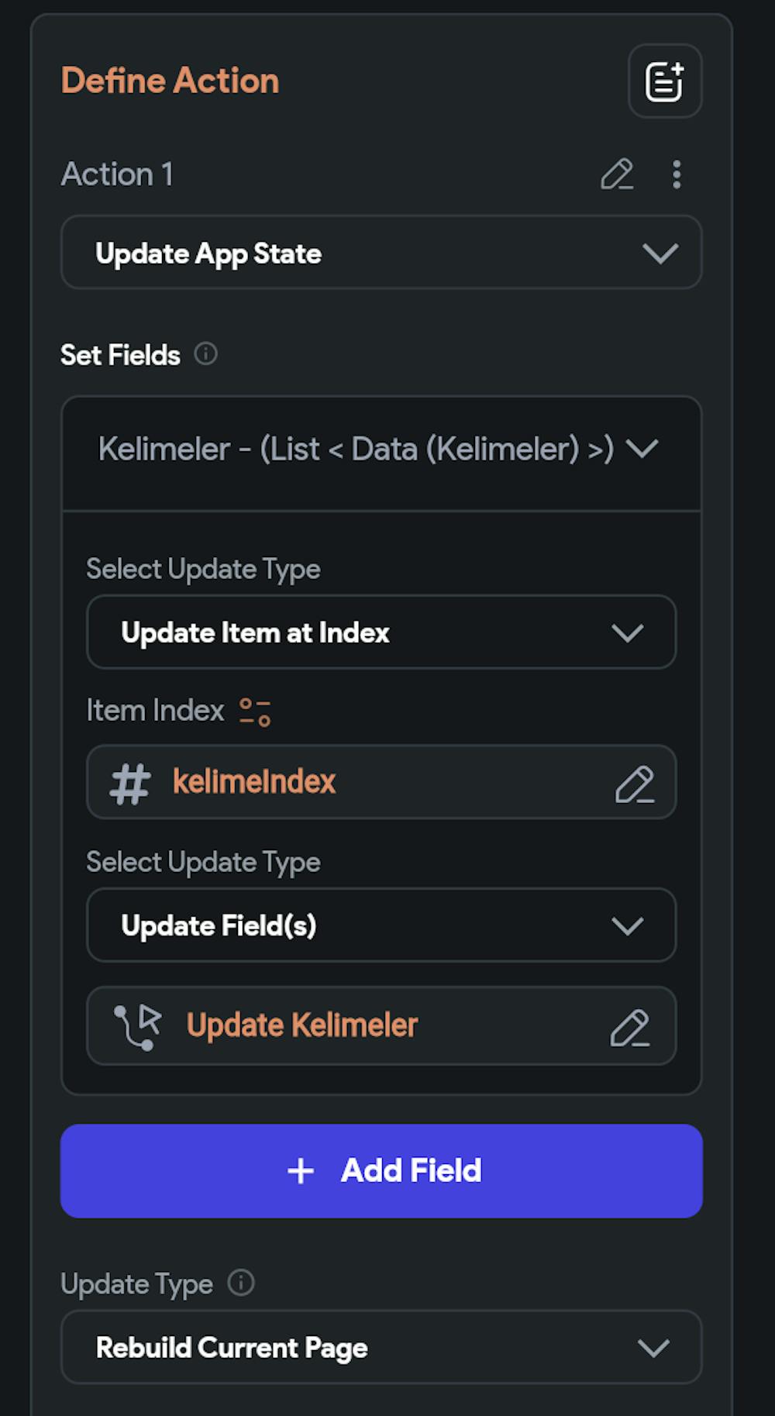Edit the kelimeIndex value pencil icon

coord(635,784)
